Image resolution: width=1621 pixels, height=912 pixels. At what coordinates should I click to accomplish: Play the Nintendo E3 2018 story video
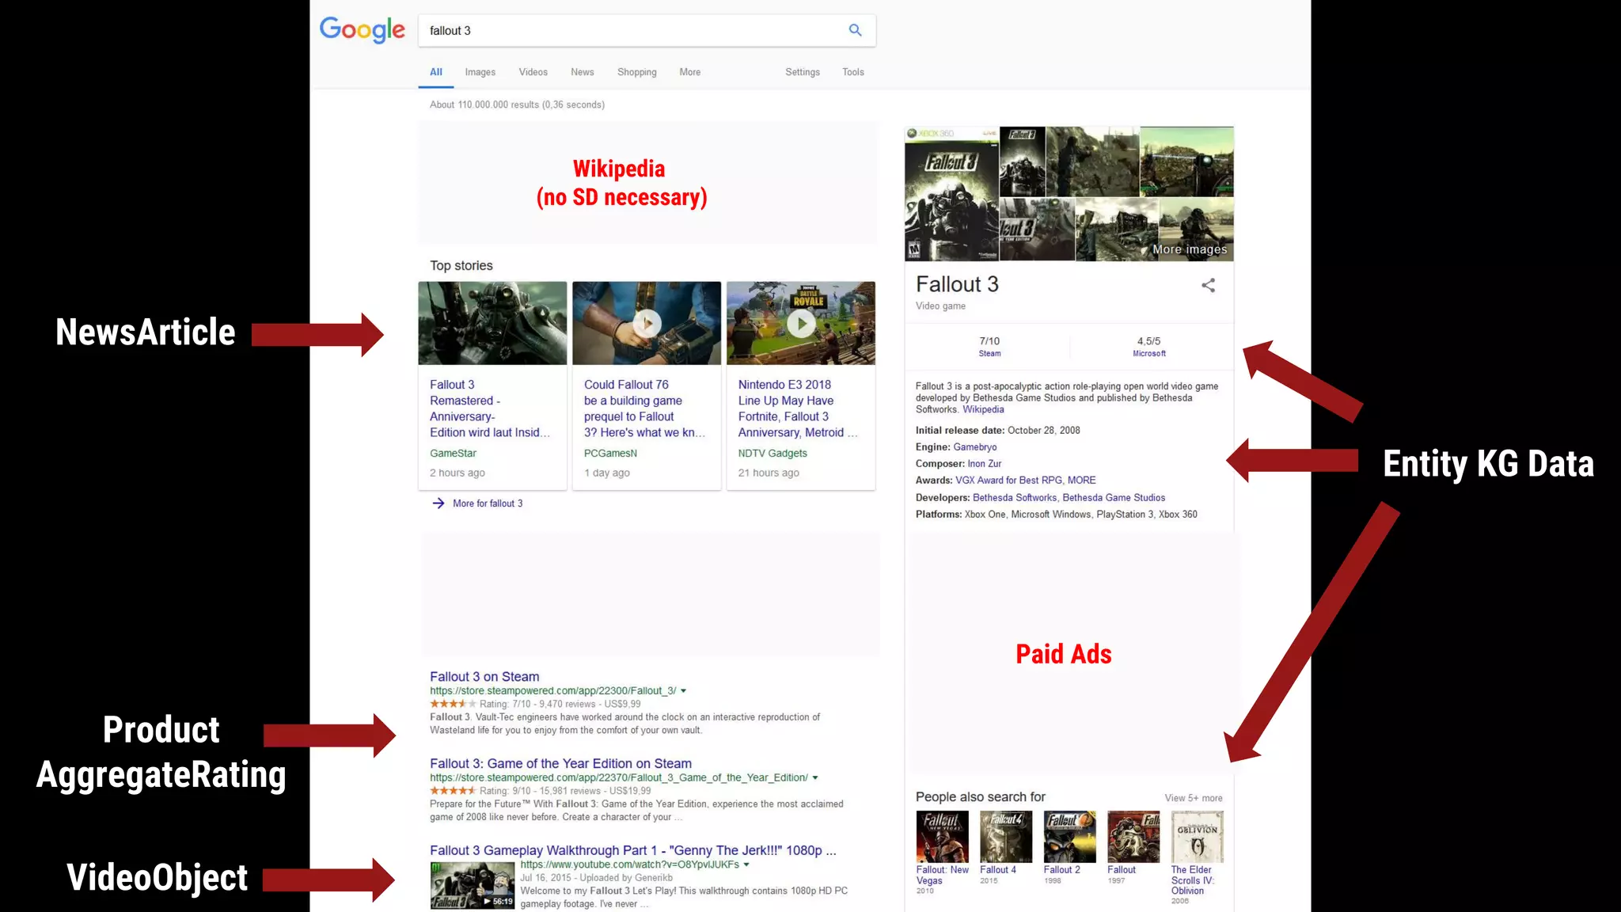[x=801, y=323]
